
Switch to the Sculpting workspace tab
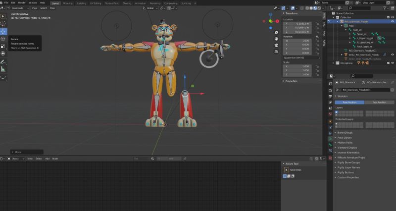click(81, 3)
